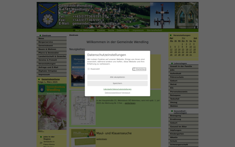Switch calendar to Jun
This screenshot has height=147, width=235.
coord(195,38)
